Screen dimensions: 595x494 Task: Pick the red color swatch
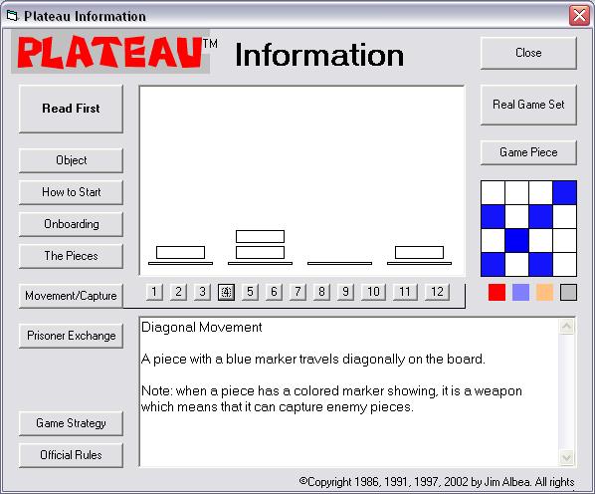point(496,293)
